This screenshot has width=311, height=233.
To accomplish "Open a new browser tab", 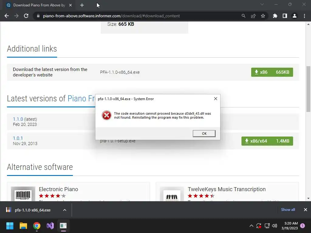I will [82, 5].
